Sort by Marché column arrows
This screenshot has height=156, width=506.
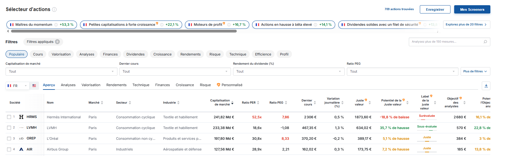102,103
